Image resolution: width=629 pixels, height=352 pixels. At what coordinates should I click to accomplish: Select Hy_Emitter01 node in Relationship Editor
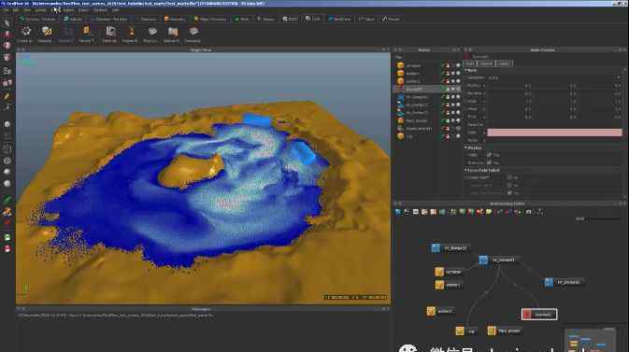point(564,282)
